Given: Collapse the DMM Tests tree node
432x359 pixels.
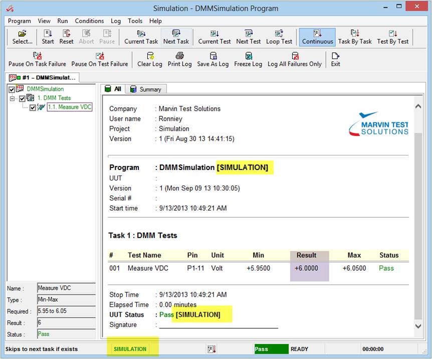Looking at the screenshot, I should (12, 98).
